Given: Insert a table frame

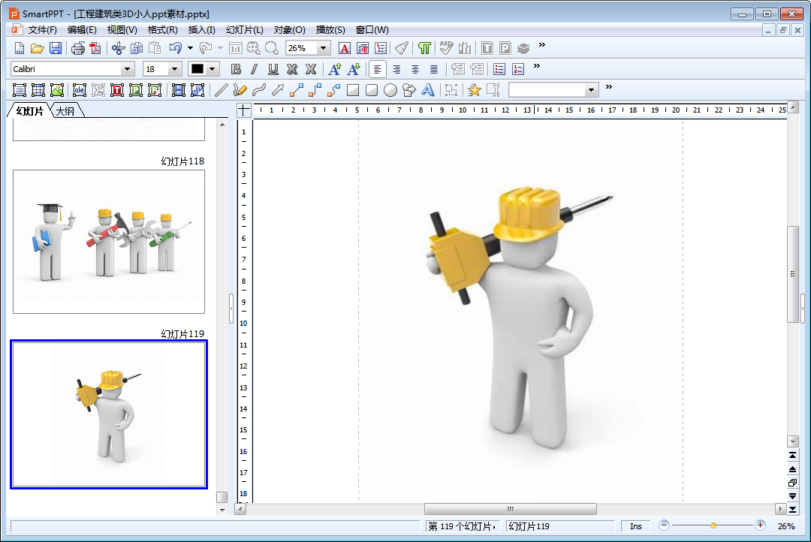Looking at the screenshot, I should coord(38,90).
